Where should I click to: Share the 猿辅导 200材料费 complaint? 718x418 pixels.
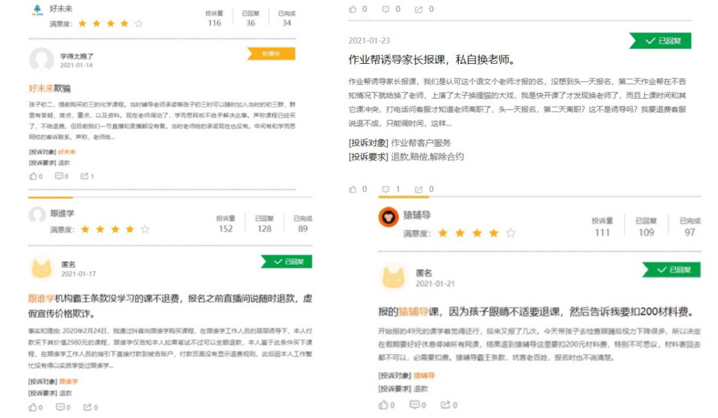445,405
